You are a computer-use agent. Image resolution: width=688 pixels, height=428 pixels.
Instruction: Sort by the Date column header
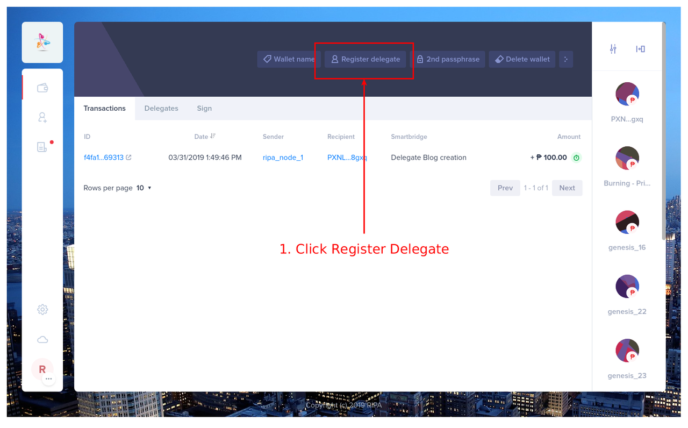click(x=205, y=137)
